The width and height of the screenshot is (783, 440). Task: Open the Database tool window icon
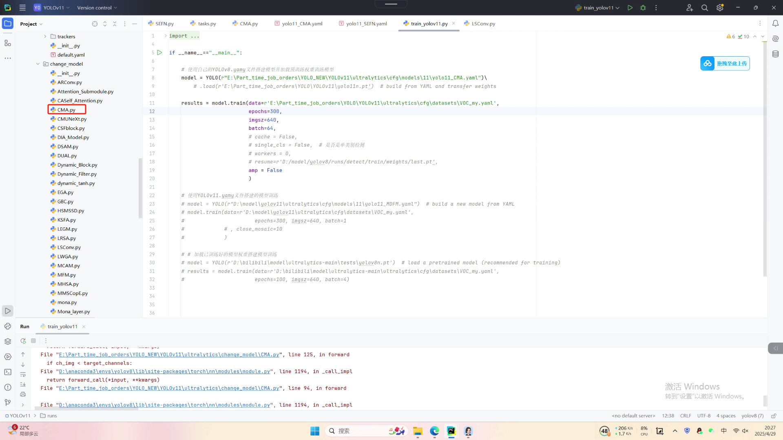[775, 54]
